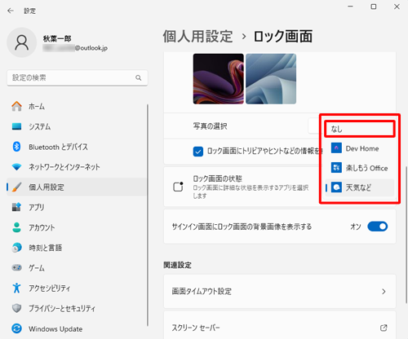The width and height of the screenshot is (408, 339).
Task: Click the external link icon for スクリーン セーバー
Action: (x=384, y=328)
